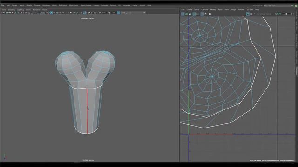Open the viewport Lighting menu
This screenshot has height=167, width=298.
point(20,10)
